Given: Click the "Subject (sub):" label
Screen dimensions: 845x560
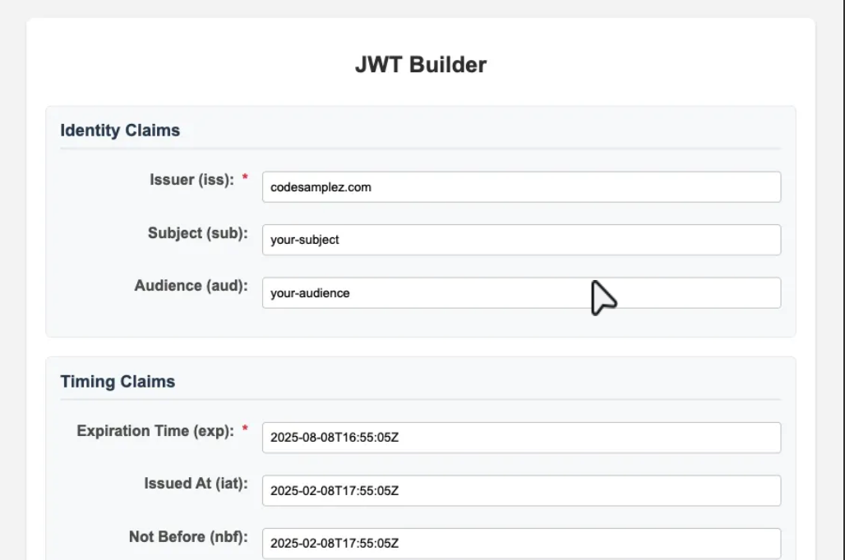Looking at the screenshot, I should (x=198, y=233).
